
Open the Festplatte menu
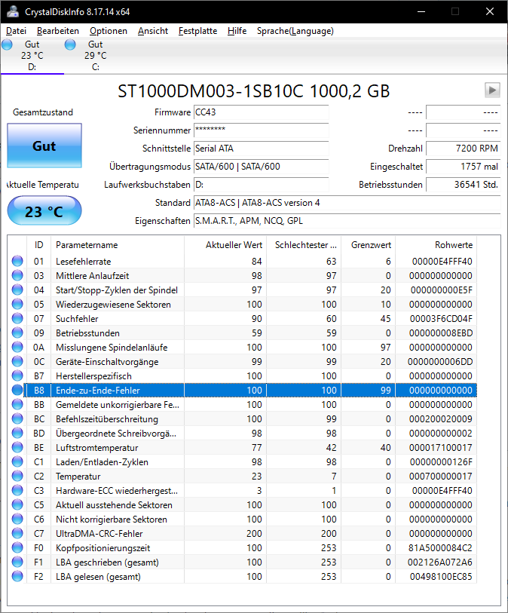pos(197,31)
